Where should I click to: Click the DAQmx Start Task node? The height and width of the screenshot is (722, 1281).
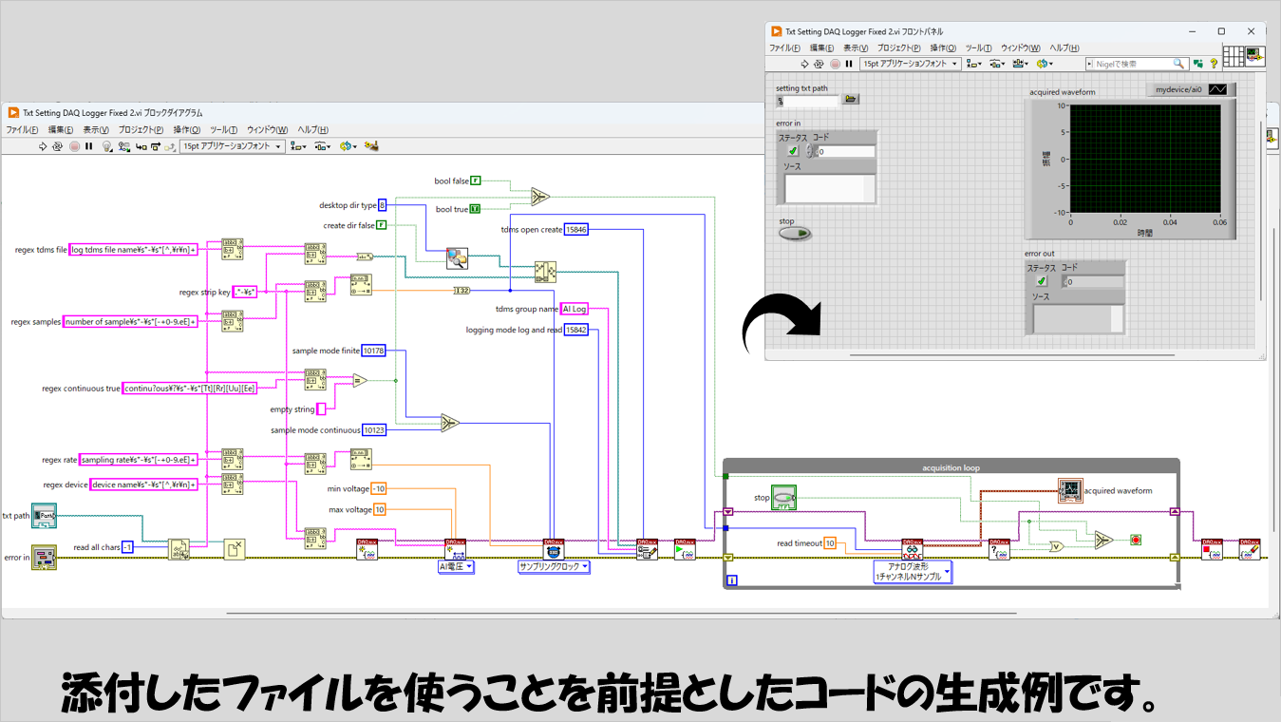[x=685, y=550]
